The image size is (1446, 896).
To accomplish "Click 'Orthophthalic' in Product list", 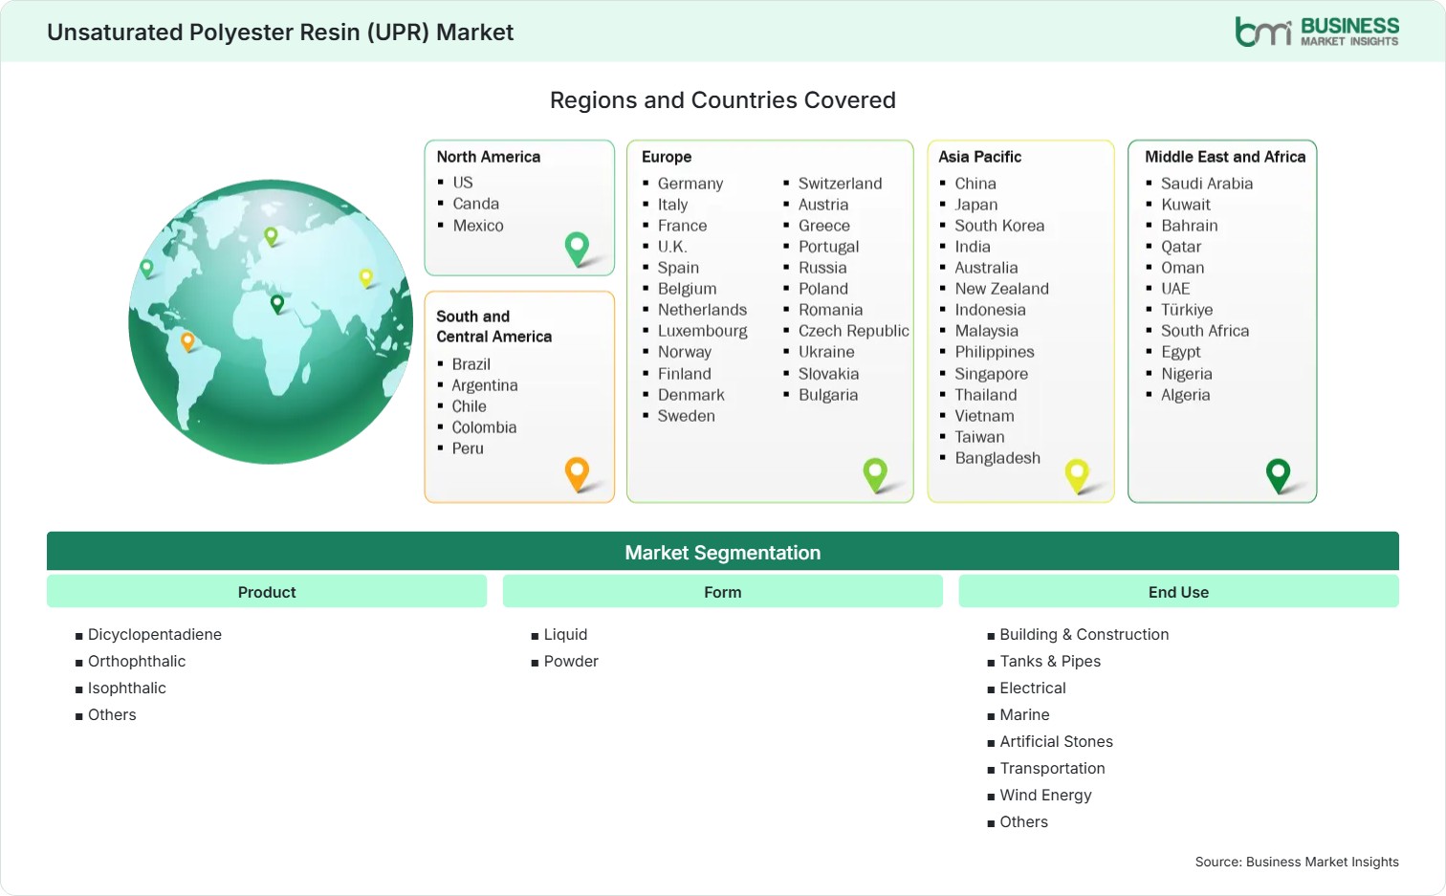I will tap(137, 661).
